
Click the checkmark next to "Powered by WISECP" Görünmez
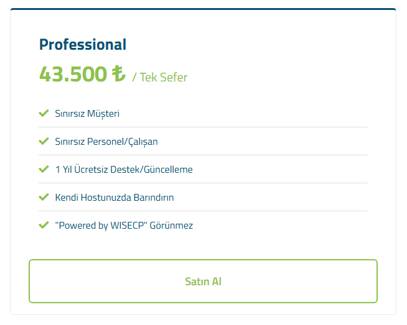click(44, 225)
